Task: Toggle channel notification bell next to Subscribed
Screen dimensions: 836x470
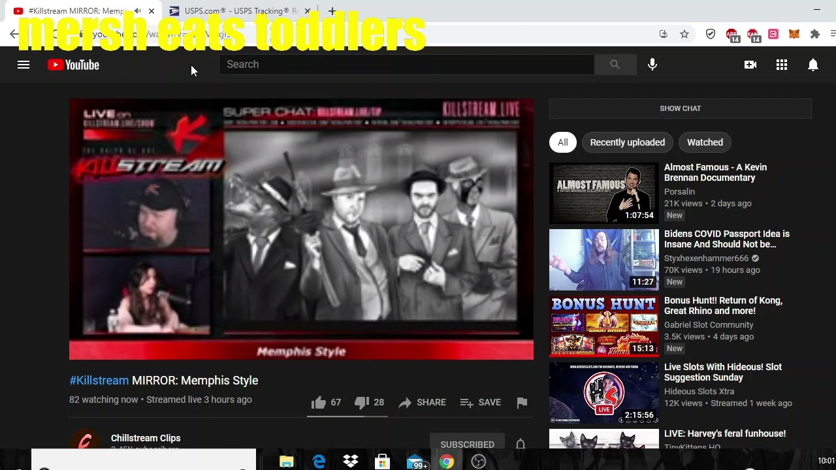Action: (521, 444)
